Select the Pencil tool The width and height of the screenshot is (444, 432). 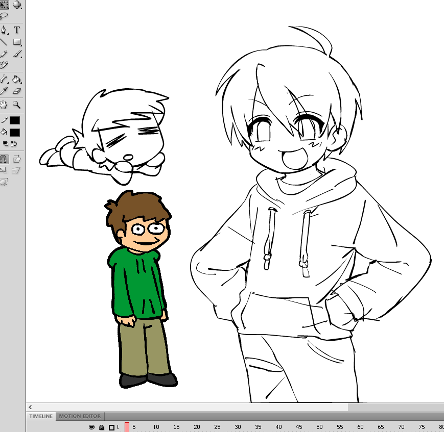pyautogui.click(x=4, y=54)
